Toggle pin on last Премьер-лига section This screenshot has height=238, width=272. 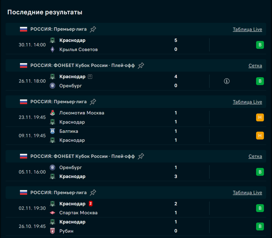[93, 193]
